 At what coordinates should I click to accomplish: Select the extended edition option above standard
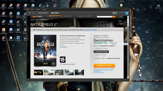pyautogui.click(x=101, y=49)
